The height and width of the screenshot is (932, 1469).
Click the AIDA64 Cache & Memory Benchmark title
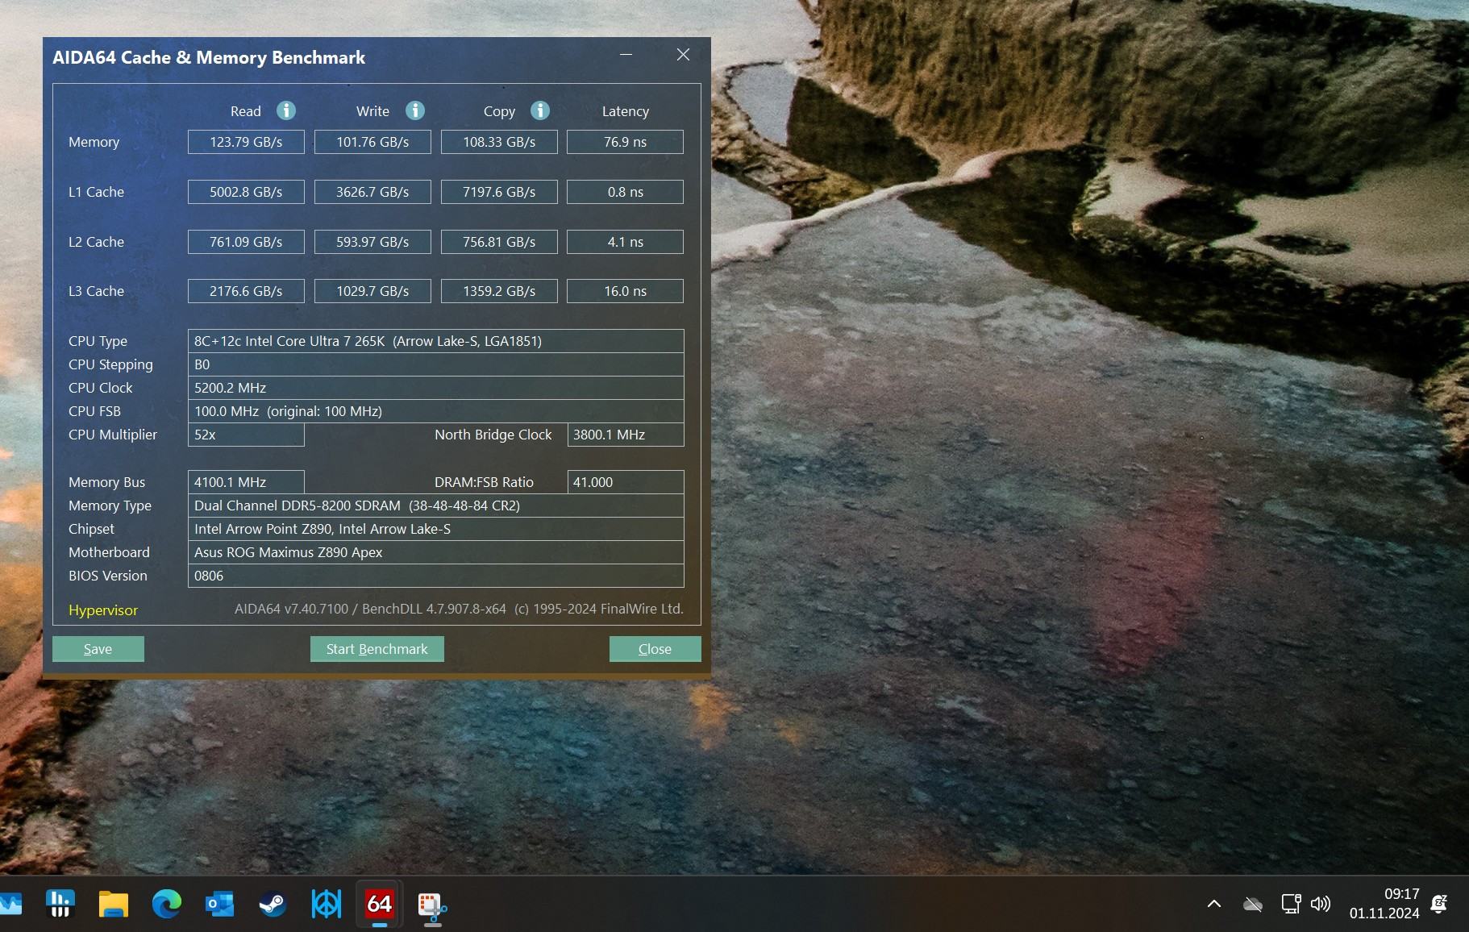[209, 57]
